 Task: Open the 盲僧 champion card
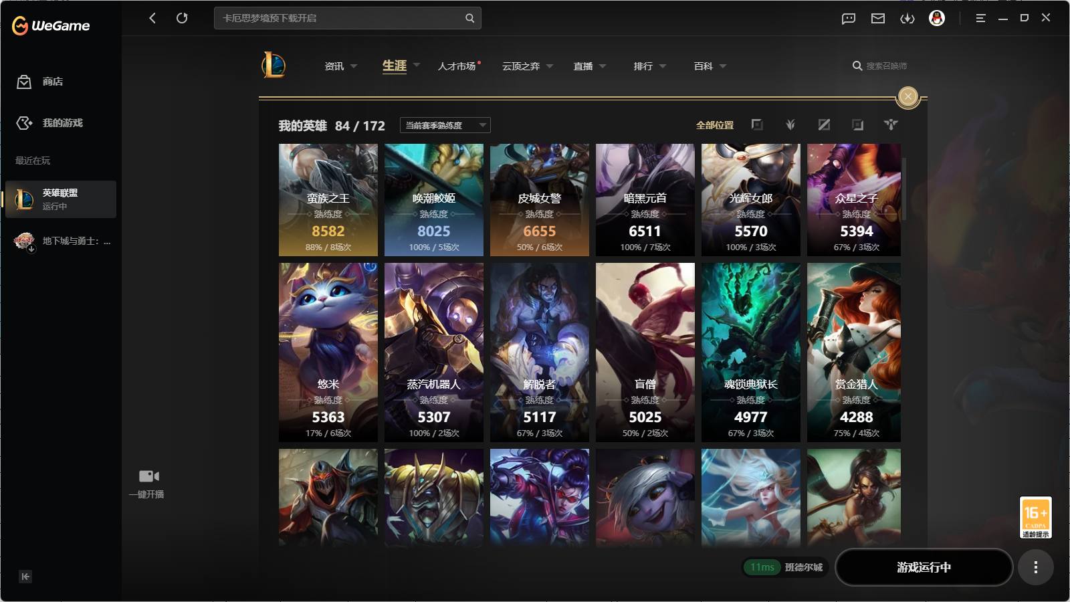(x=645, y=353)
